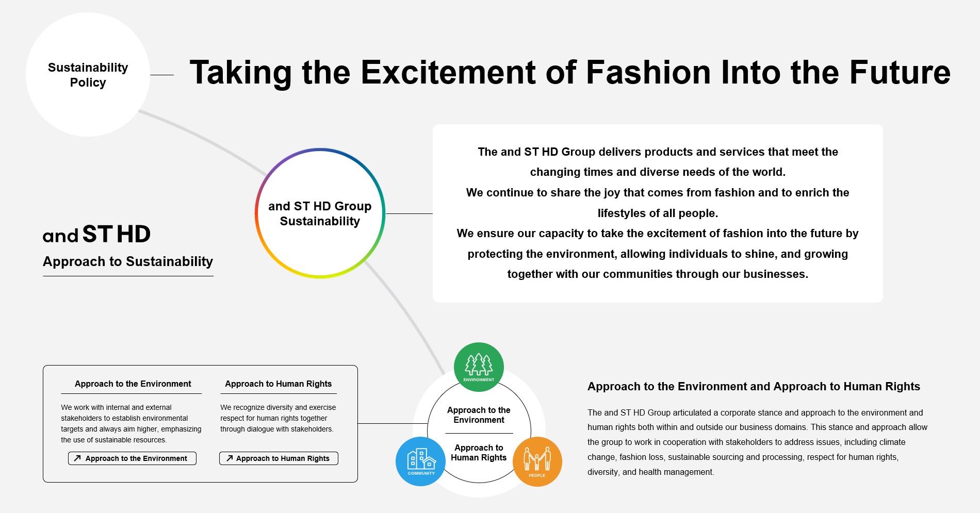Click the 'We recognize diversity' description paragraph
The width and height of the screenshot is (980, 513).
tap(278, 418)
